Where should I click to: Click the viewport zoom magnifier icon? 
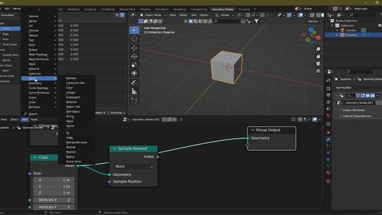(318, 49)
